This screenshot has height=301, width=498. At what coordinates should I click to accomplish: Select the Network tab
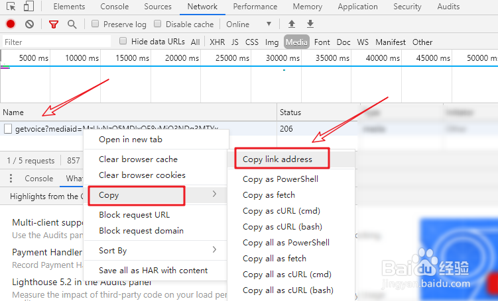(x=202, y=7)
